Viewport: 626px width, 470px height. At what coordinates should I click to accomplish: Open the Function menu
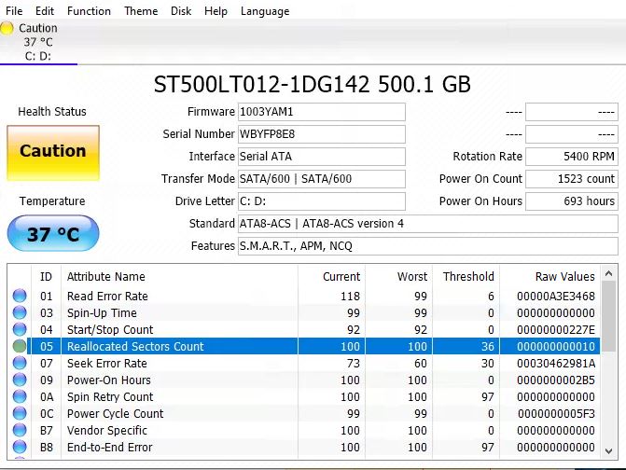(89, 11)
